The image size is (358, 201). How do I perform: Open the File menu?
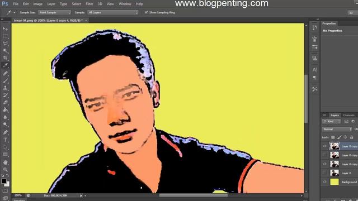[x=16, y=4]
